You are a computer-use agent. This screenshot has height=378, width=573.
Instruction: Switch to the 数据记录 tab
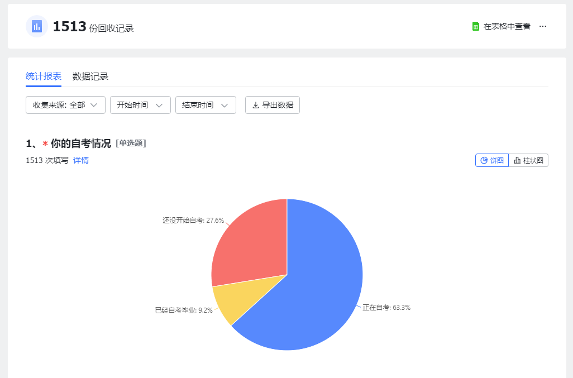coord(90,76)
